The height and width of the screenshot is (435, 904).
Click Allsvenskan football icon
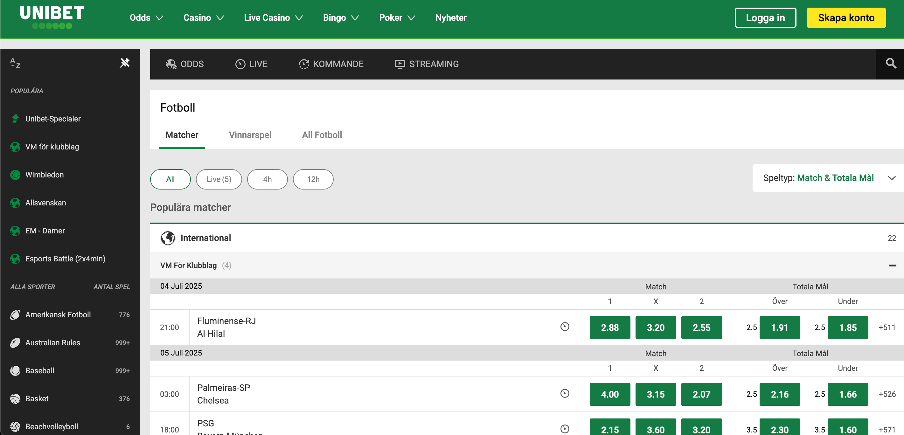(15, 203)
